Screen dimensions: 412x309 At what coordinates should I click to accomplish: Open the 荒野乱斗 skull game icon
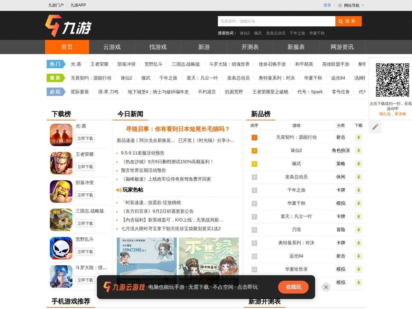pos(61,248)
